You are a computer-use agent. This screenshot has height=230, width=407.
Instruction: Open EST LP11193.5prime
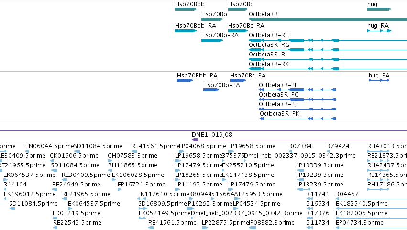click(177, 189)
